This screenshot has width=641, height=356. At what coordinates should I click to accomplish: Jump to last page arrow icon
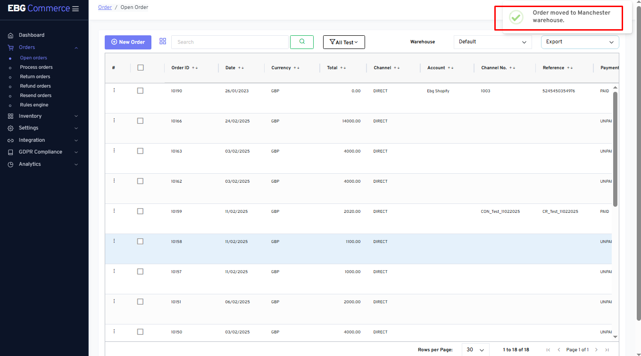point(607,350)
